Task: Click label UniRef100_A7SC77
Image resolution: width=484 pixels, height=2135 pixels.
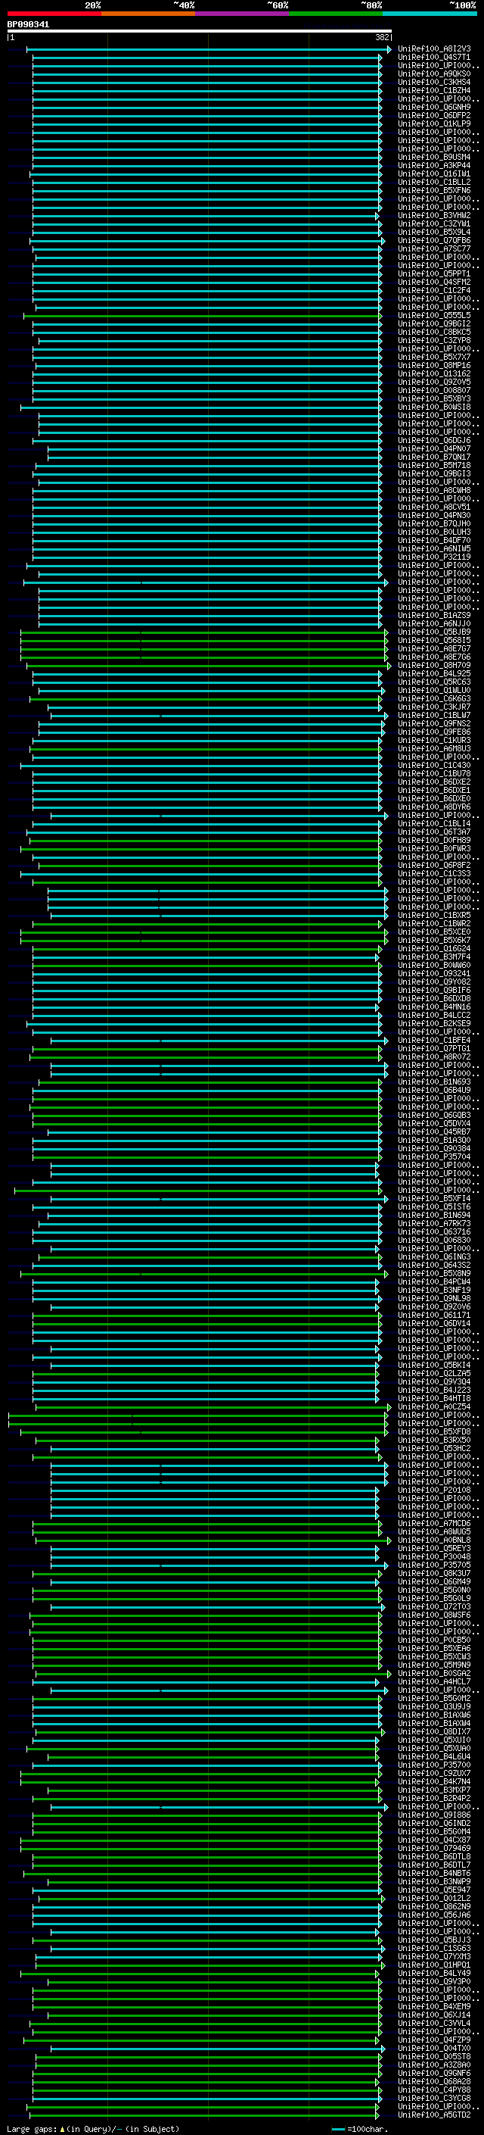Action: [x=434, y=248]
